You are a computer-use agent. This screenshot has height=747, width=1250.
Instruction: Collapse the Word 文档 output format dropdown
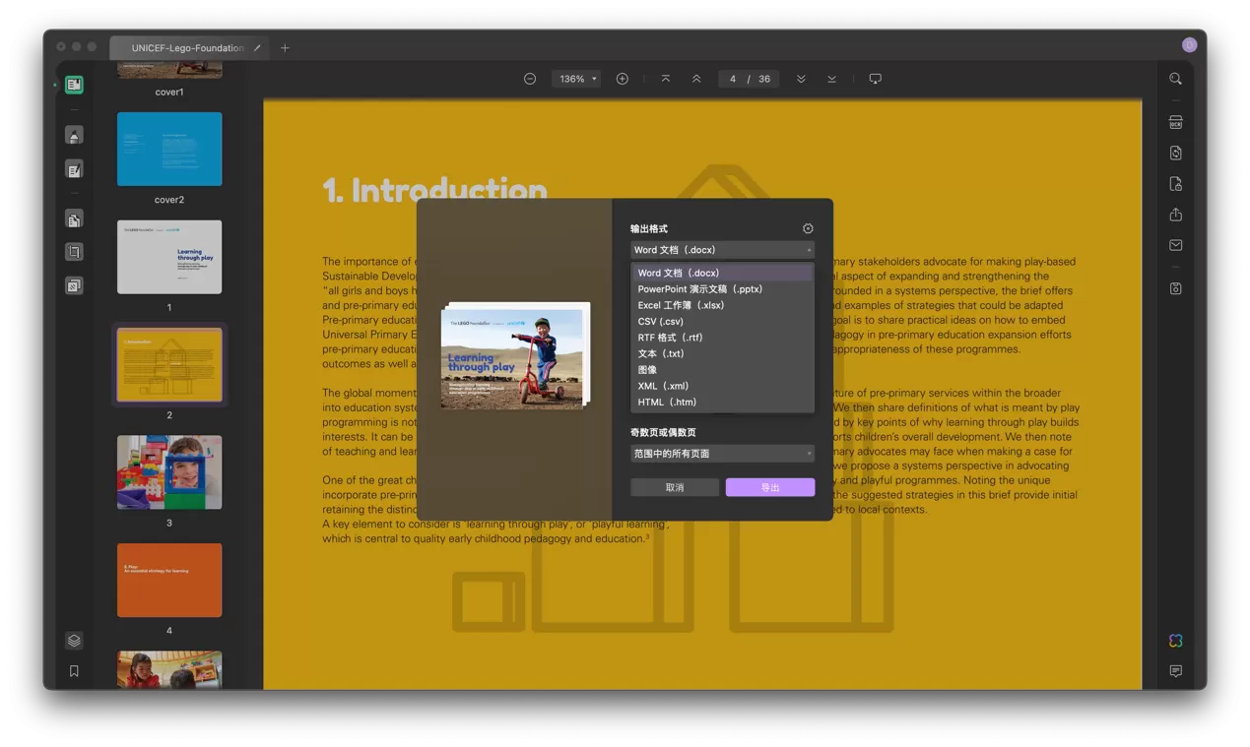point(722,250)
